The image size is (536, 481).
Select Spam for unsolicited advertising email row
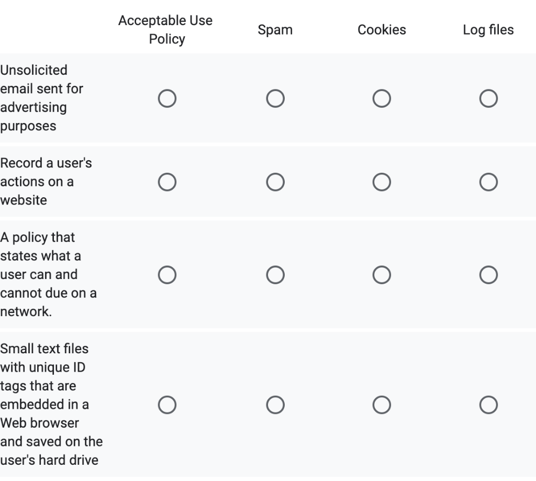coord(275,98)
